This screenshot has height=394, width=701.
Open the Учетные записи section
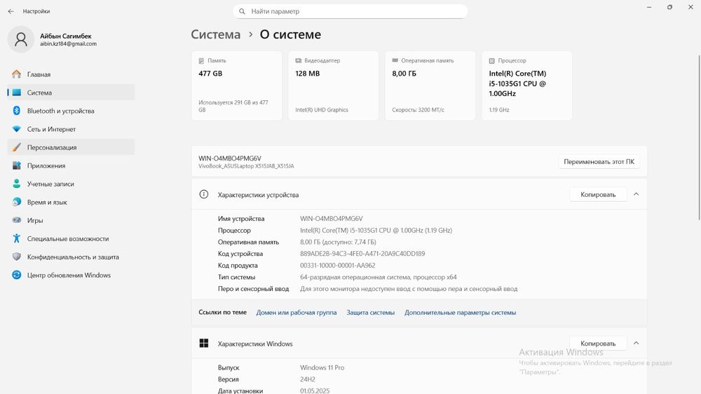50,184
